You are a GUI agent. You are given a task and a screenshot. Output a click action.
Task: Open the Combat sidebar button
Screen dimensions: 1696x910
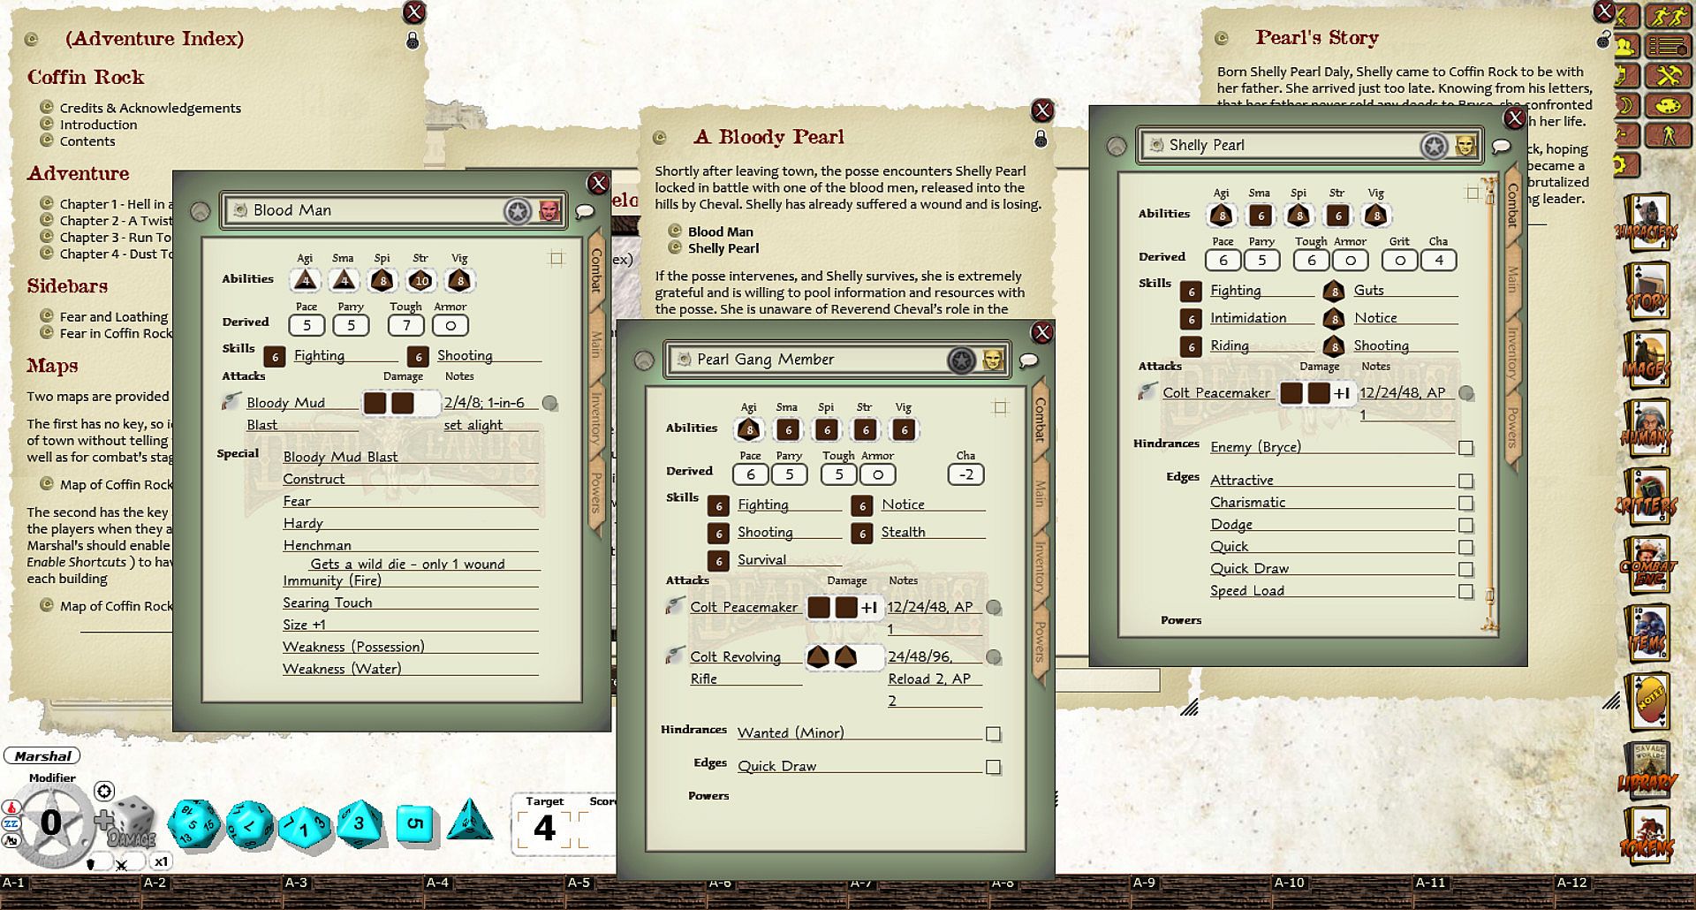point(1647,566)
